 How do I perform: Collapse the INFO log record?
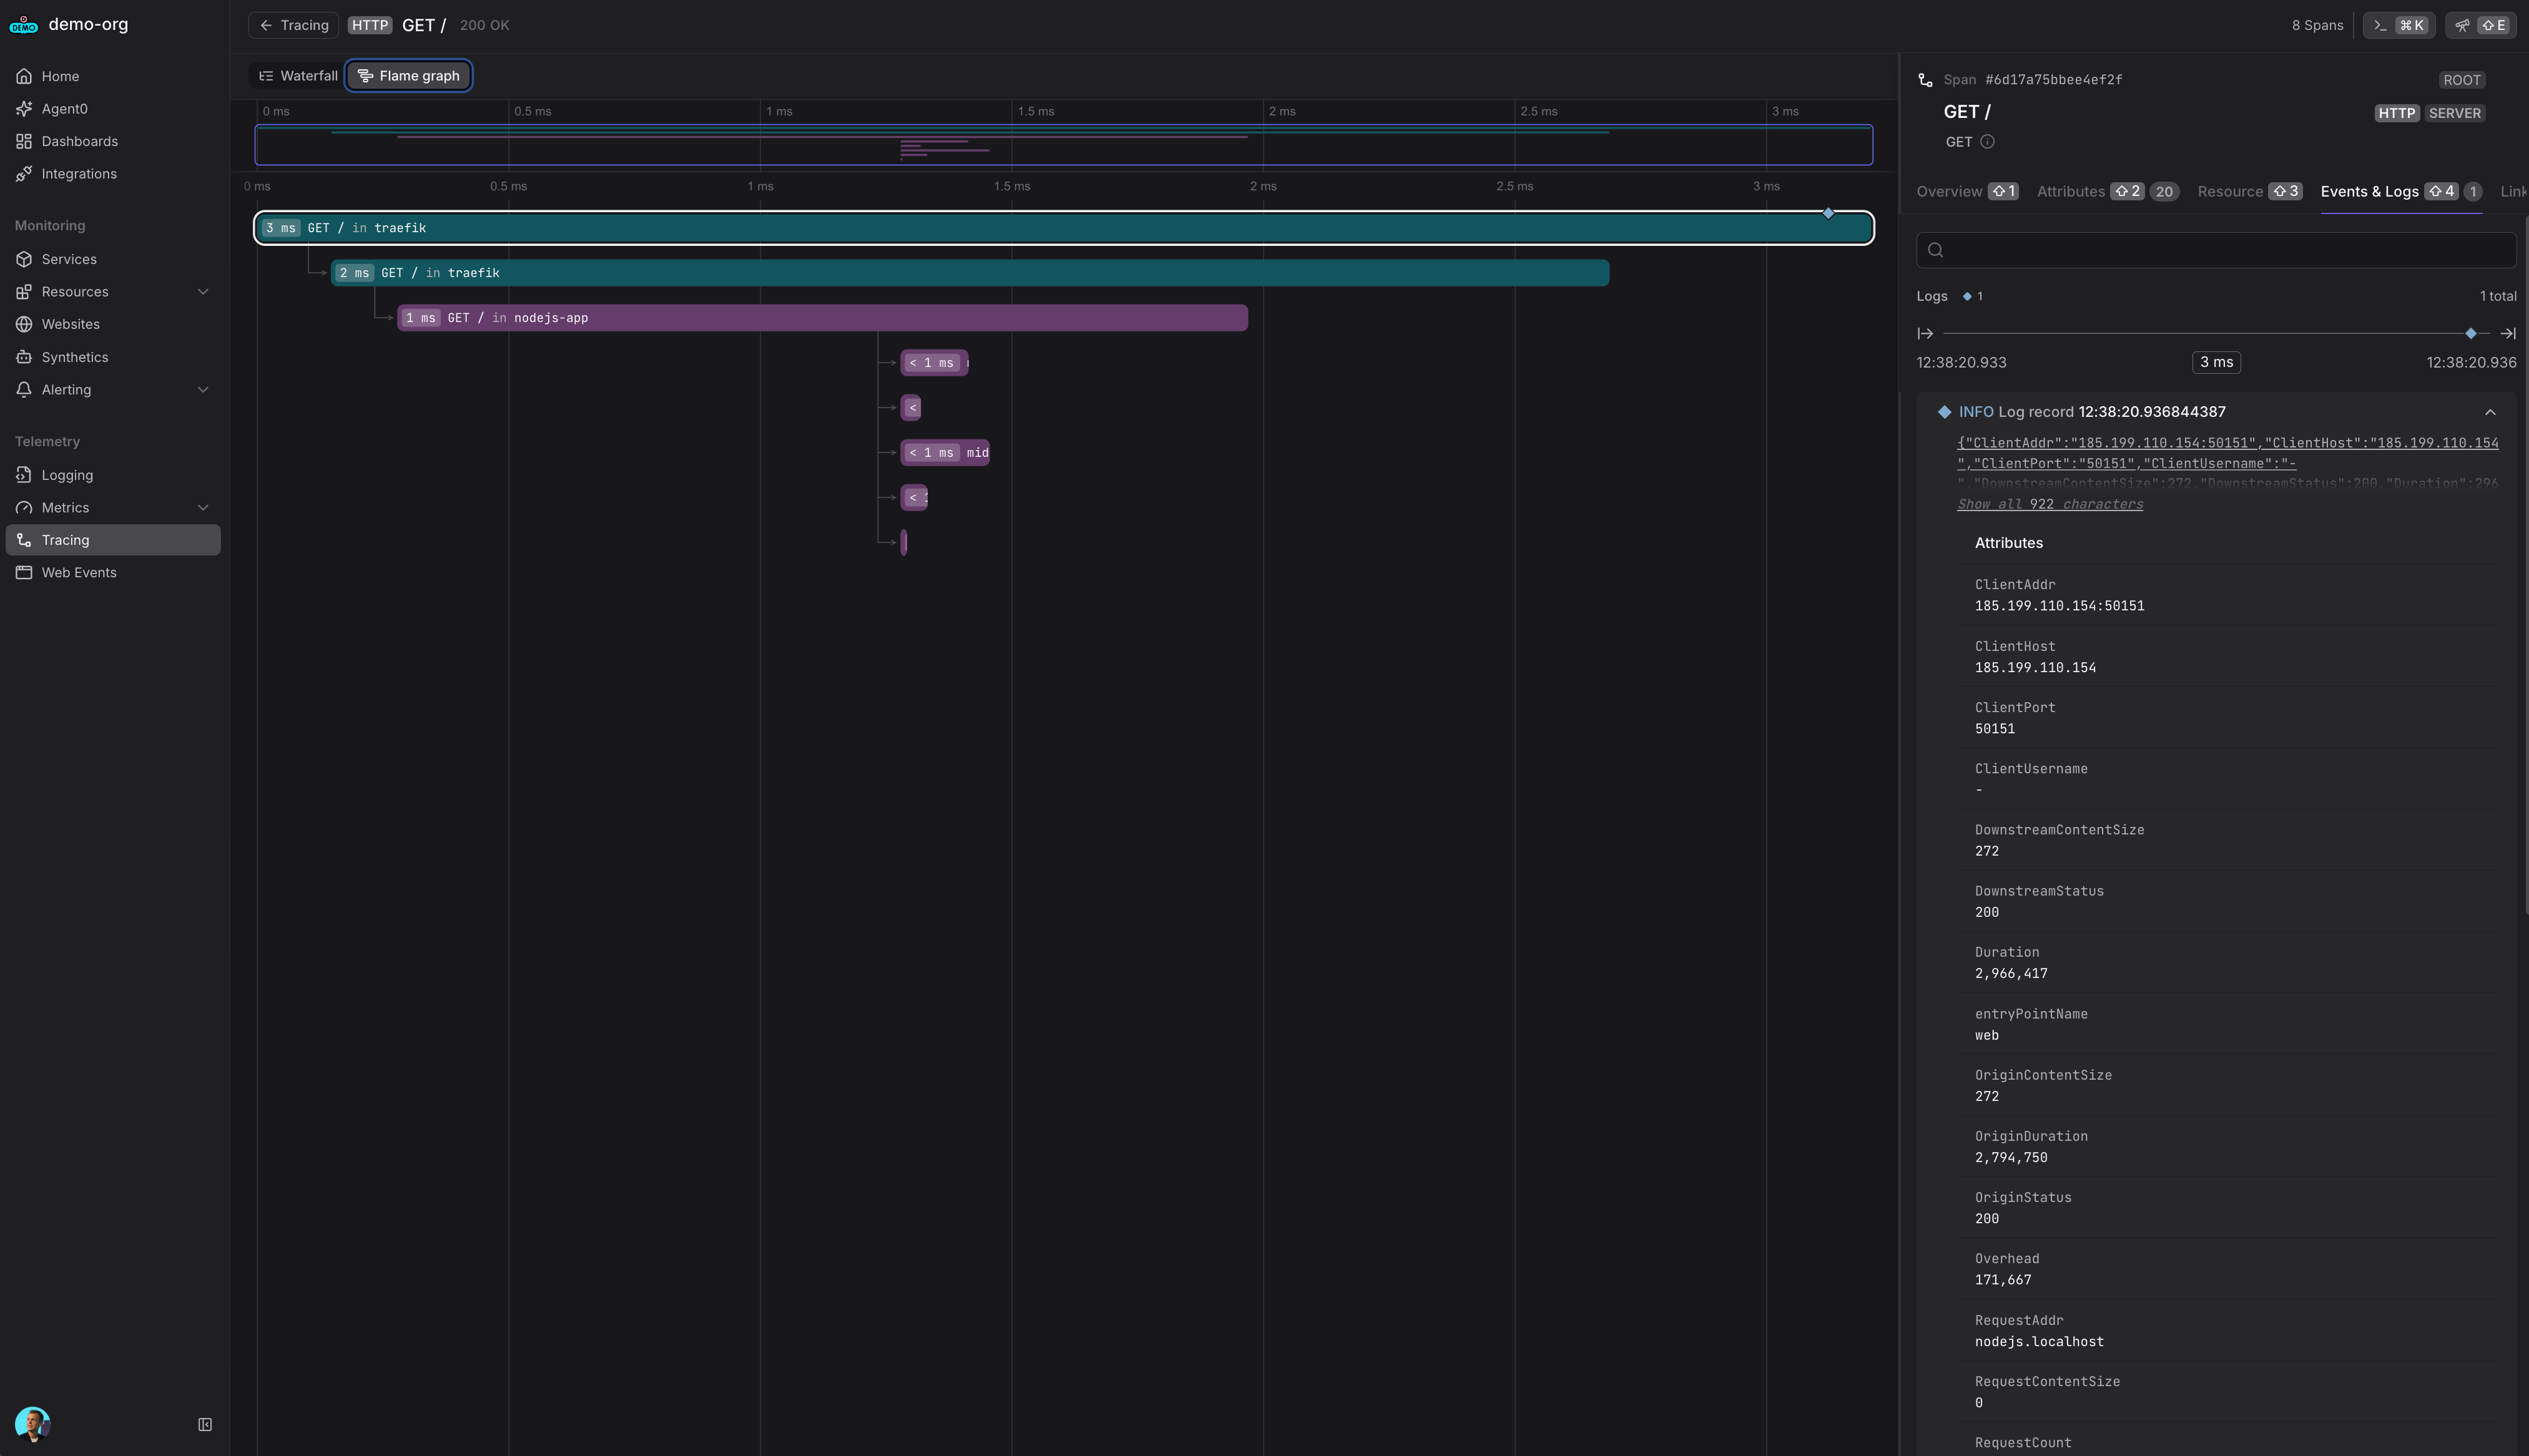(x=2490, y=412)
